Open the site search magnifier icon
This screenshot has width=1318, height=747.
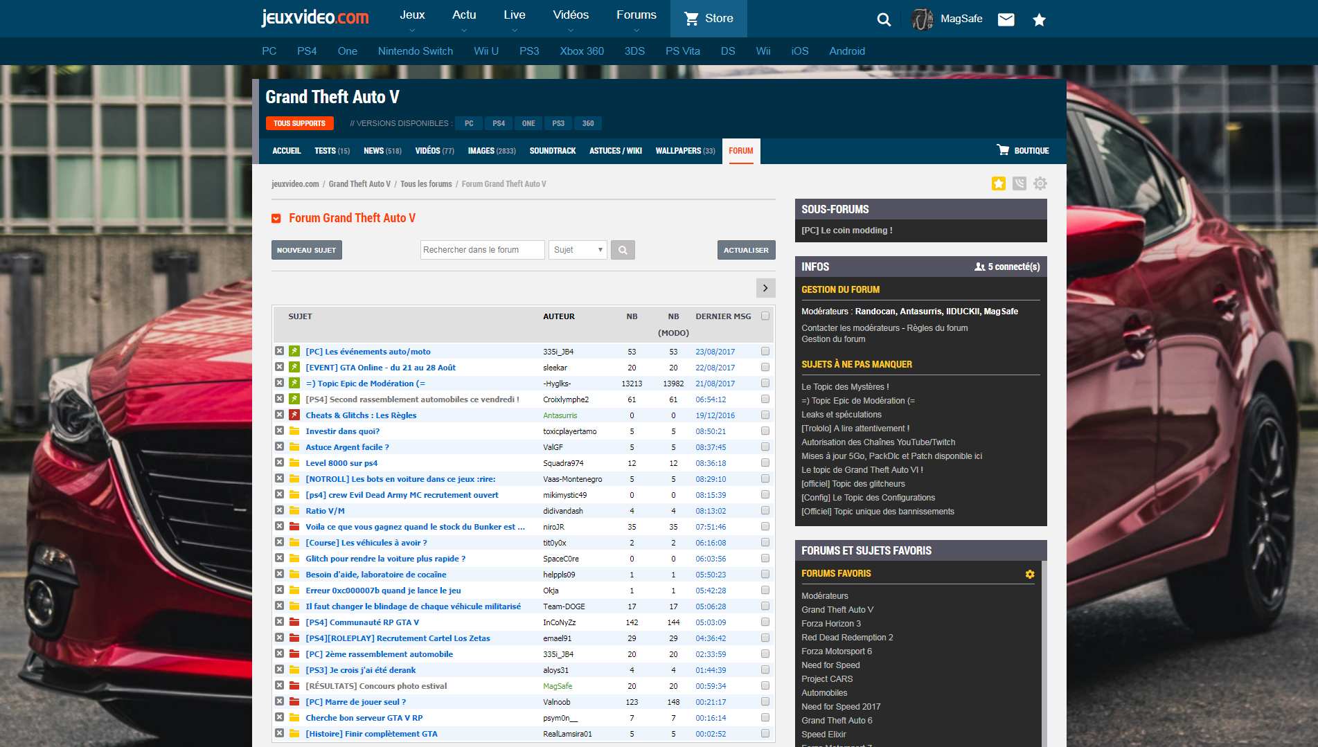pyautogui.click(x=884, y=19)
